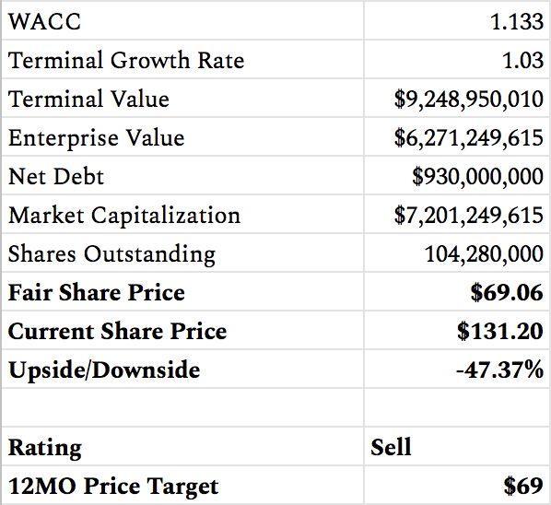Click the $930,000,000 net debt value
The width and height of the screenshot is (551, 505).
coord(478,176)
